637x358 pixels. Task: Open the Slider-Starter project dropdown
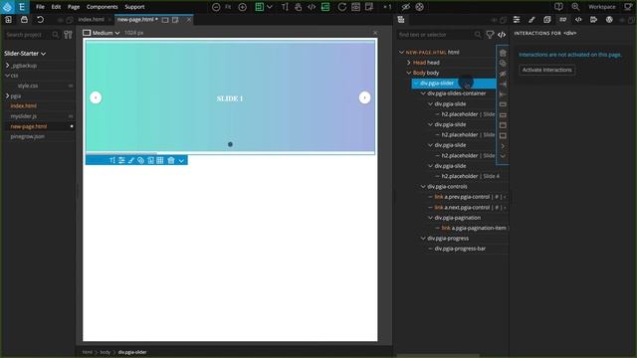point(25,54)
